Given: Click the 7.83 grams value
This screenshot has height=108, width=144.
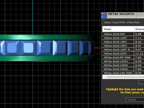Looking at the screenshot, I should coord(138,69).
